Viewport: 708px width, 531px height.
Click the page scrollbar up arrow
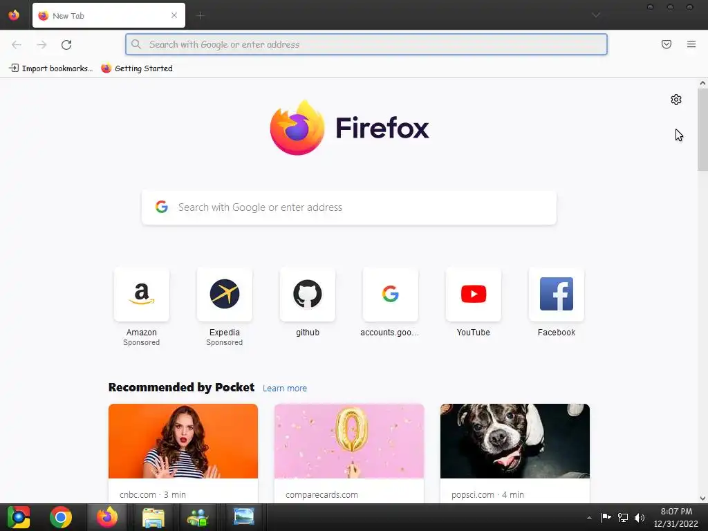pos(702,83)
